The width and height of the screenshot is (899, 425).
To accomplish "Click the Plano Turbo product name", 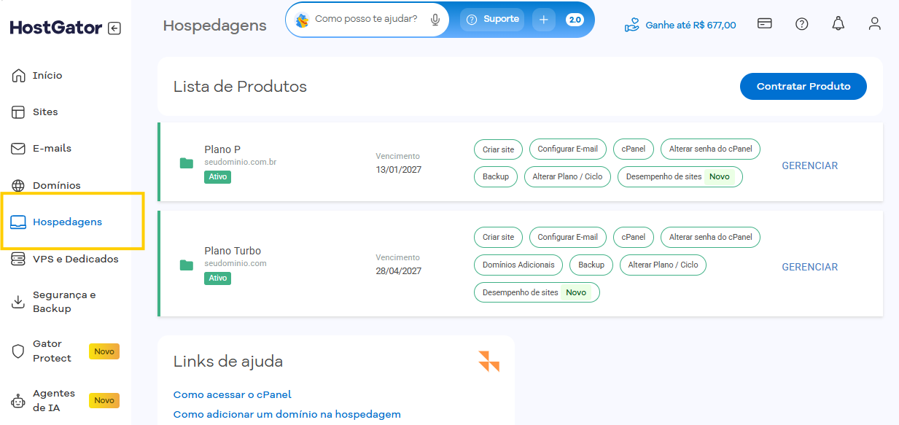I will click(x=233, y=251).
